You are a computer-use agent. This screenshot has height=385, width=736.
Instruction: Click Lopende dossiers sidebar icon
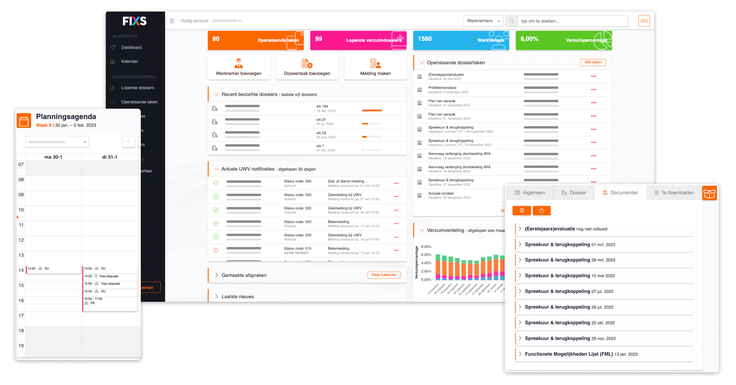click(113, 88)
